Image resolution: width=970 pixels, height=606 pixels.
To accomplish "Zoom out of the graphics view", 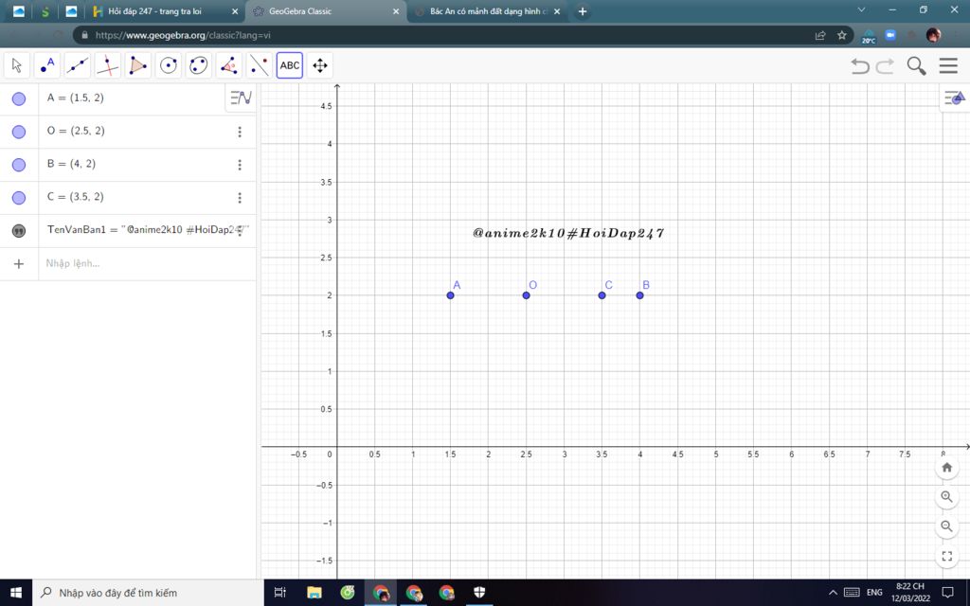I will pyautogui.click(x=946, y=526).
